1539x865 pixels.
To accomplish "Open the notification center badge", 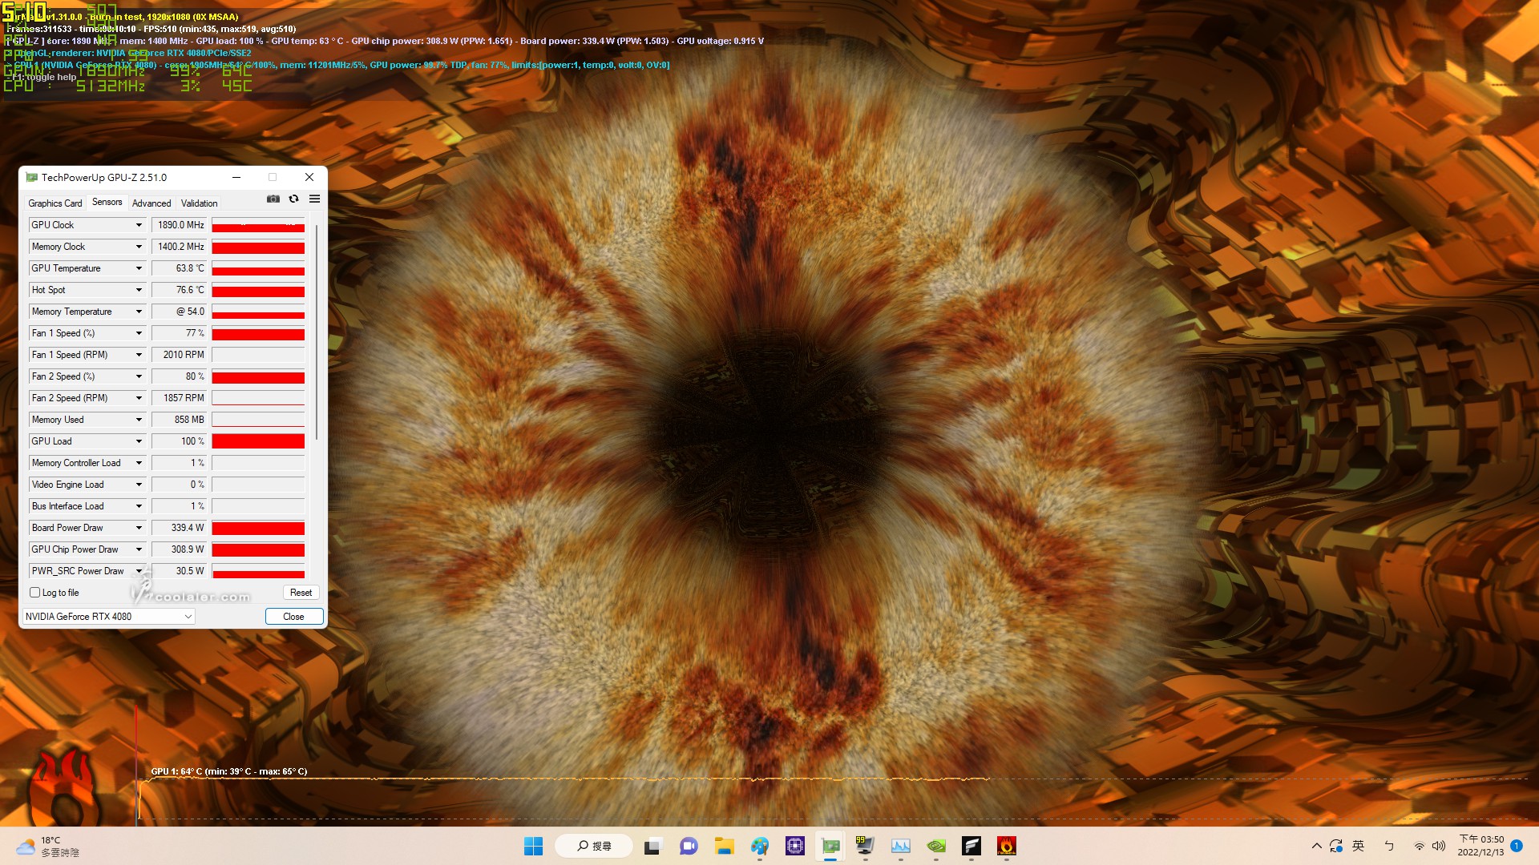I will tap(1517, 846).
